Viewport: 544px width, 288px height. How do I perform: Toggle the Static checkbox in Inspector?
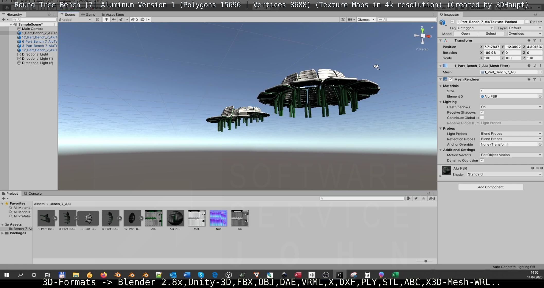coord(527,22)
